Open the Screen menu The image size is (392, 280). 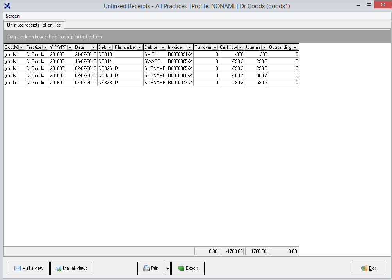(x=12, y=16)
